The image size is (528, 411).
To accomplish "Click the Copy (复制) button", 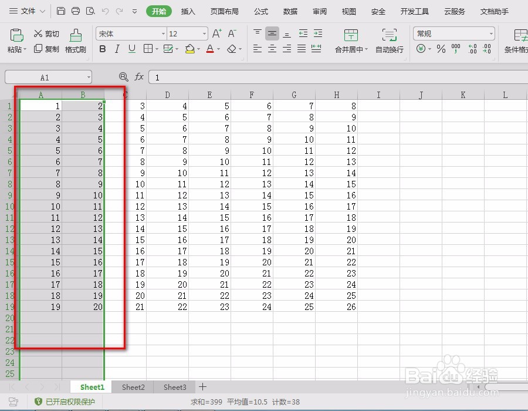I will [x=46, y=49].
